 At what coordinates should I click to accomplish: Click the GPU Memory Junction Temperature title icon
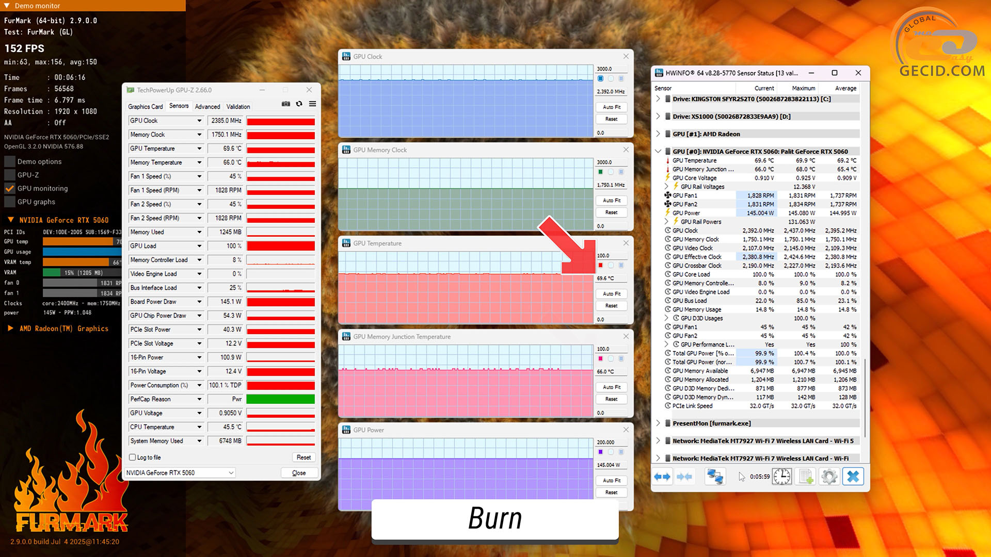pos(346,336)
